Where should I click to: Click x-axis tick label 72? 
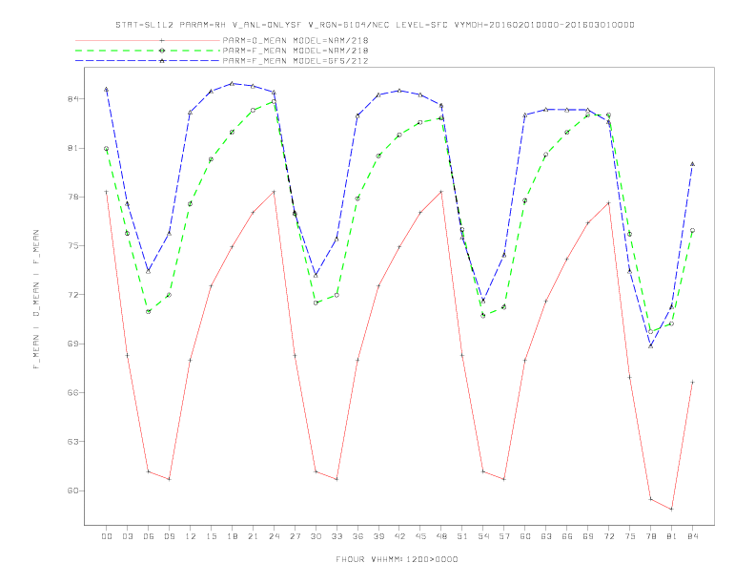[608, 536]
